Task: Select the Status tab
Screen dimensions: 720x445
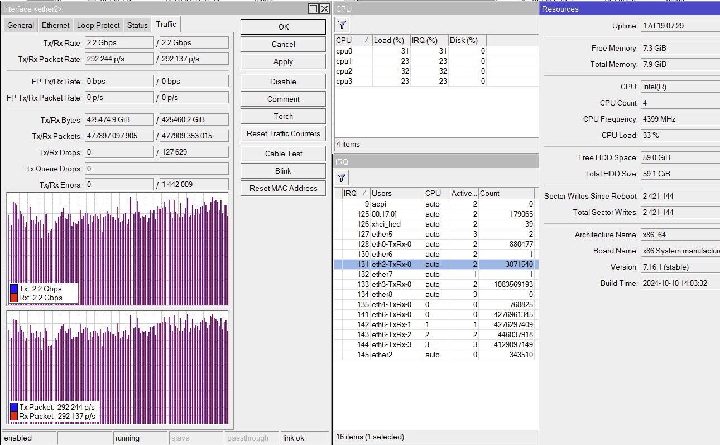Action: [x=137, y=25]
